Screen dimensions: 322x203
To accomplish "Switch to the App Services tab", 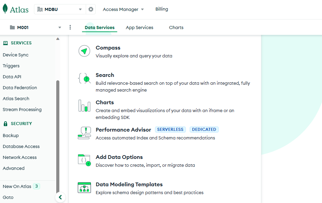I will [140, 27].
